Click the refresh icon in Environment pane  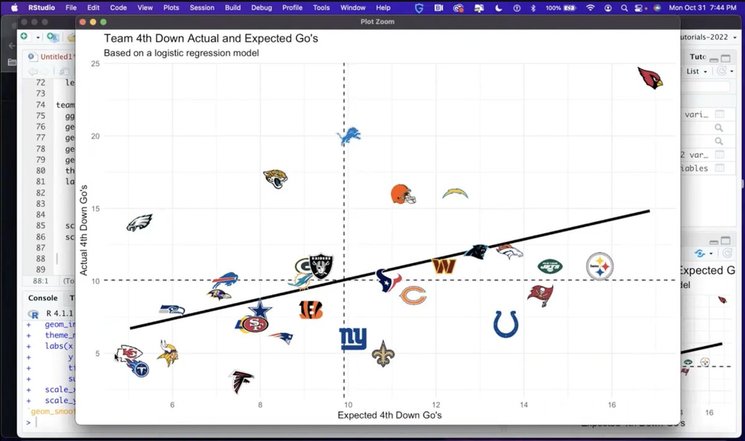[x=721, y=71]
